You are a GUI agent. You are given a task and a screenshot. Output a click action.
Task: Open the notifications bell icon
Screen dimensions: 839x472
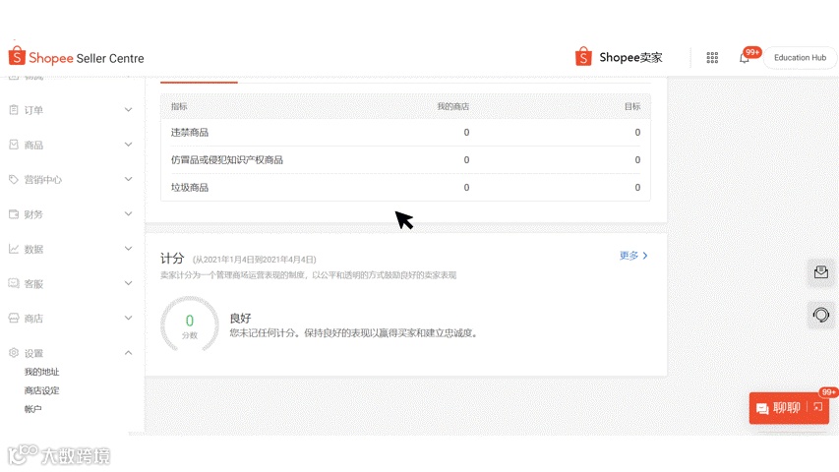(744, 58)
